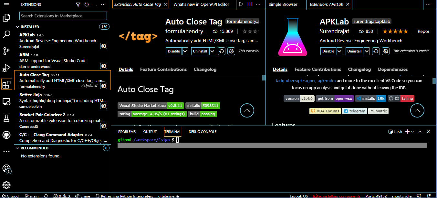437x198 pixels.
Task: Click the sync icon on the Auto Close Tag page
Action: coord(222,51)
